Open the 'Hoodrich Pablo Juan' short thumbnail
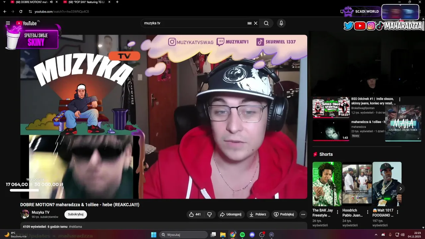425x239 pixels. pyautogui.click(x=357, y=184)
